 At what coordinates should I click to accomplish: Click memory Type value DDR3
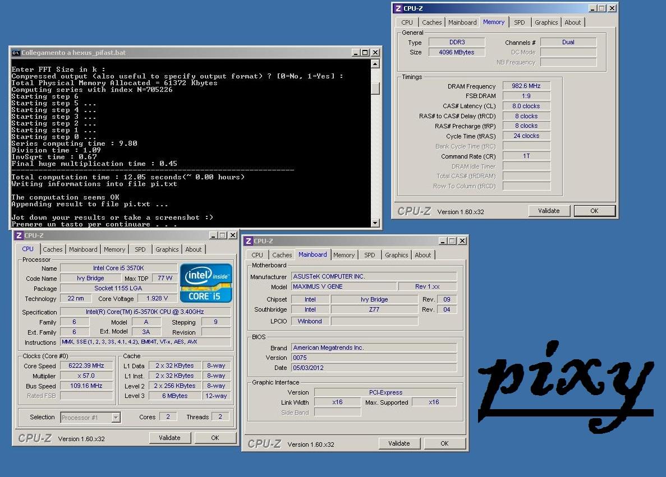(457, 42)
